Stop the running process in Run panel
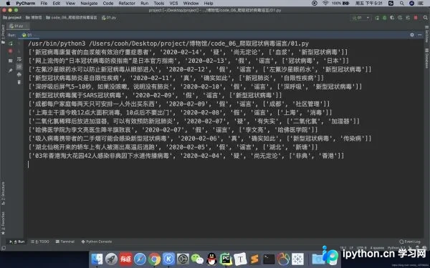This screenshot has width=430, height=268. [x=11, y=51]
